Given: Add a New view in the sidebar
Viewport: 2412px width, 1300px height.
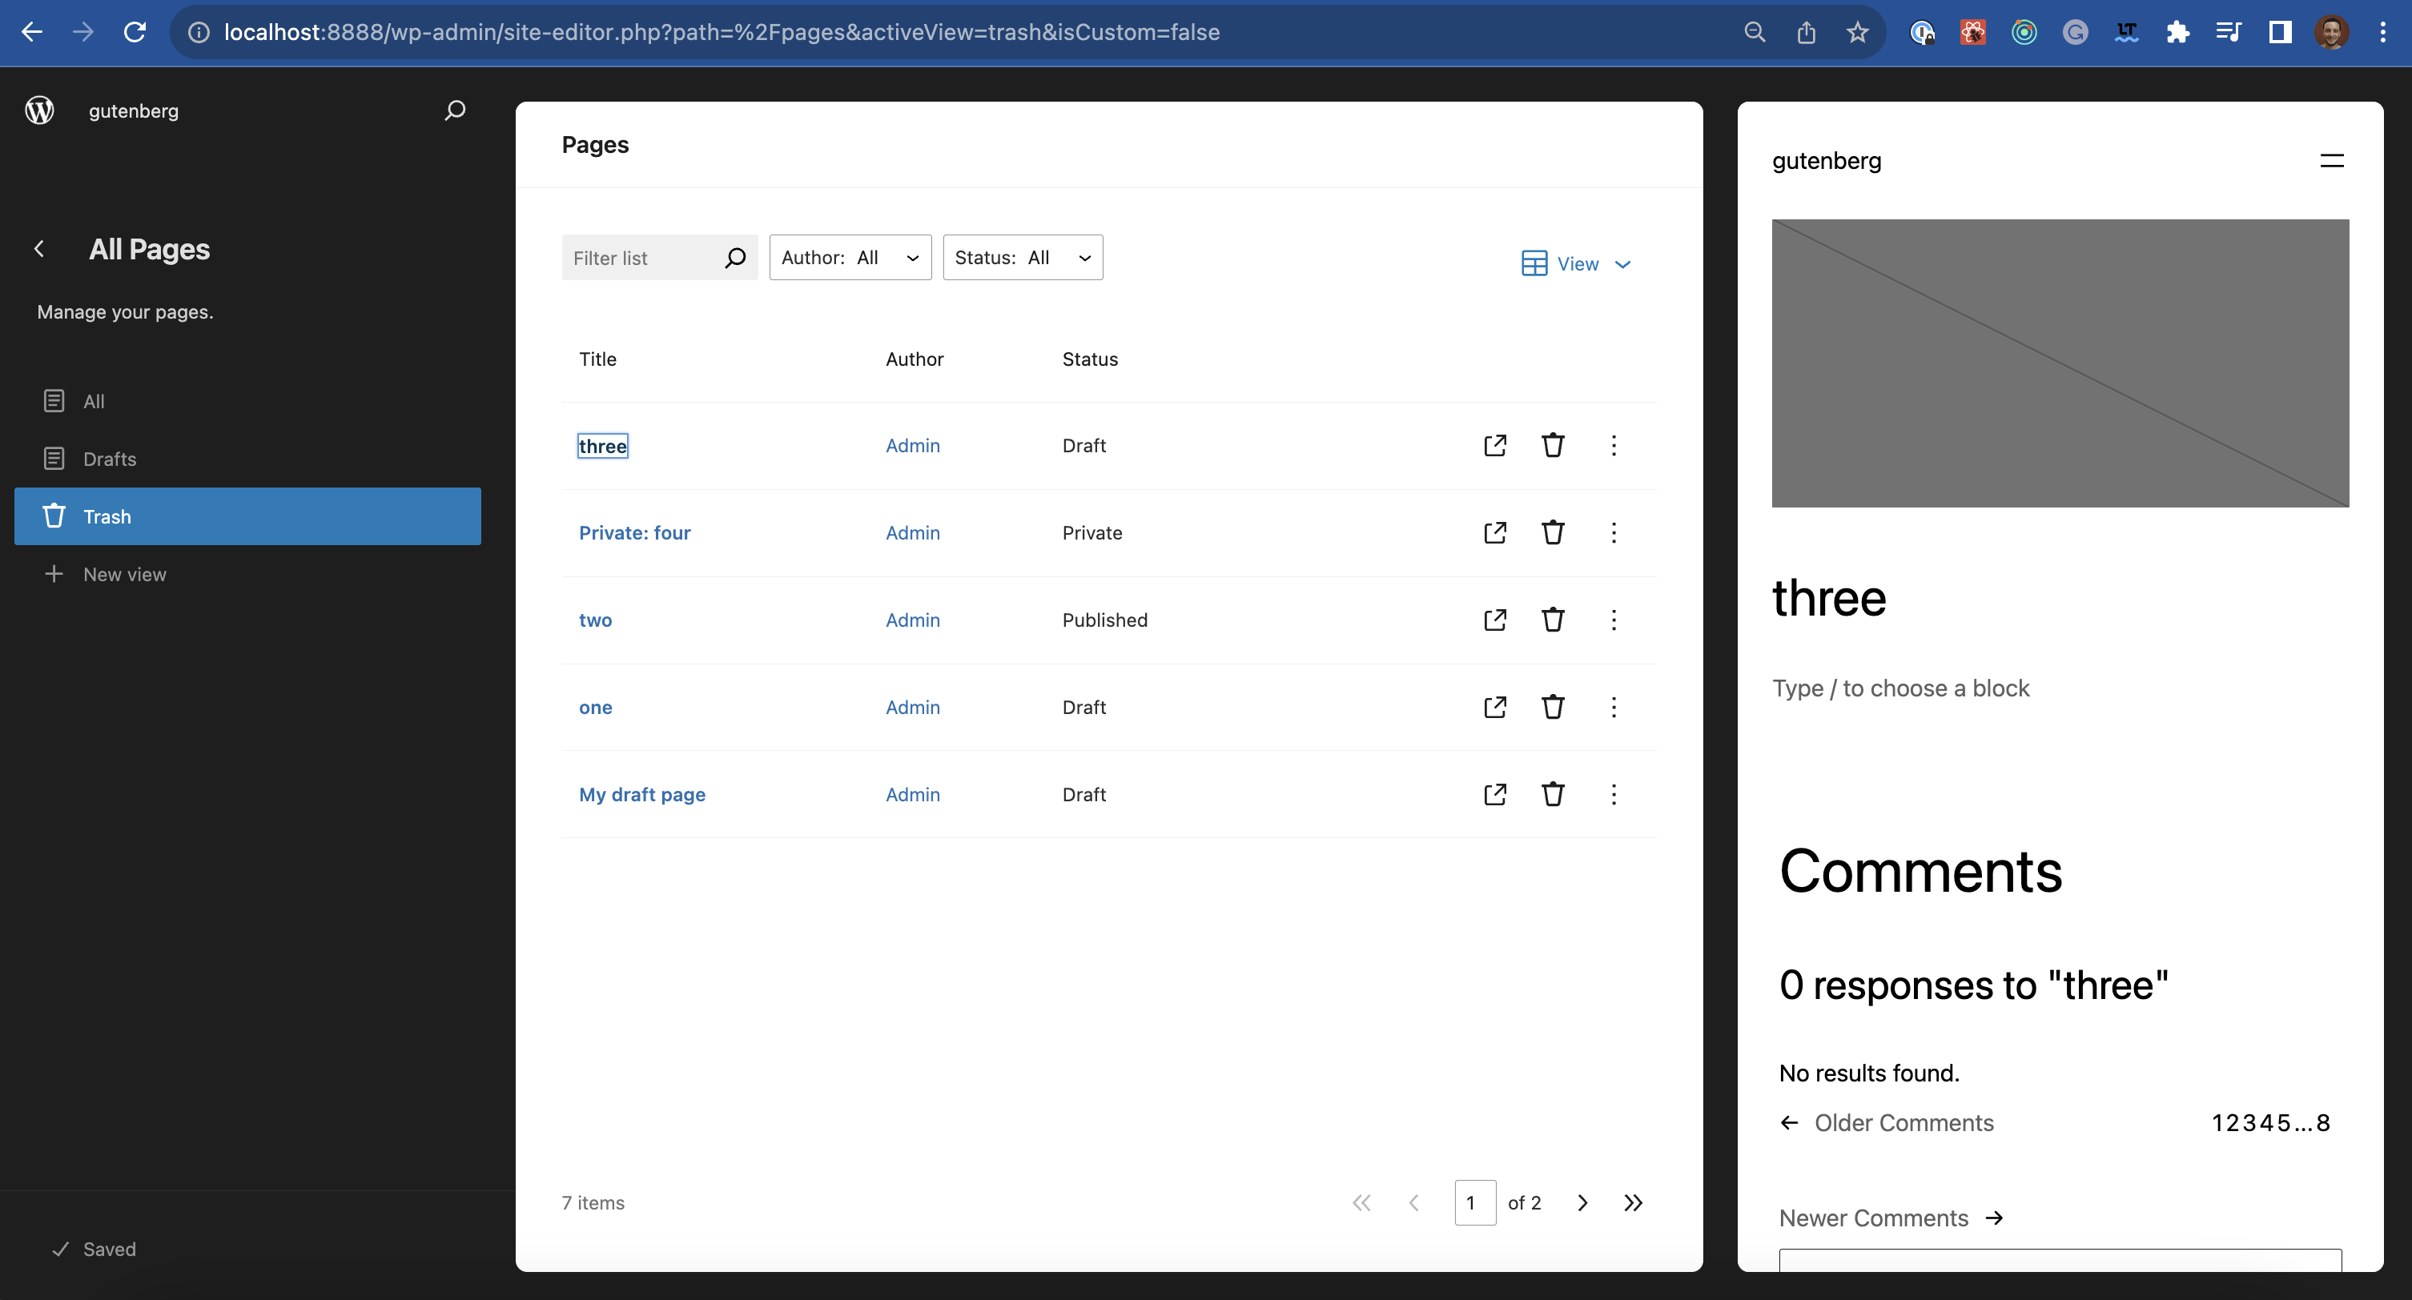Looking at the screenshot, I should pyautogui.click(x=123, y=574).
